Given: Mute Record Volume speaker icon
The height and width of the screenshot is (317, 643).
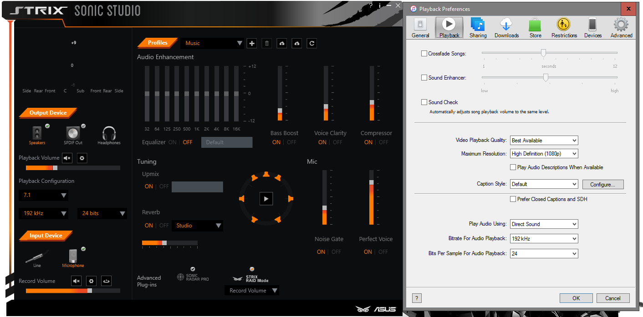Looking at the screenshot, I should pos(77,281).
